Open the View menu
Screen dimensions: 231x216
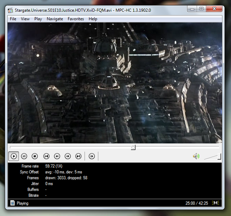click(25, 19)
